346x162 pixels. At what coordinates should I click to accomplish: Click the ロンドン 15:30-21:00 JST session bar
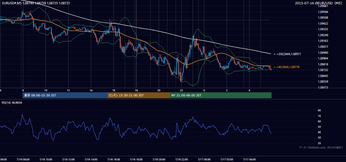(x=139, y=95)
